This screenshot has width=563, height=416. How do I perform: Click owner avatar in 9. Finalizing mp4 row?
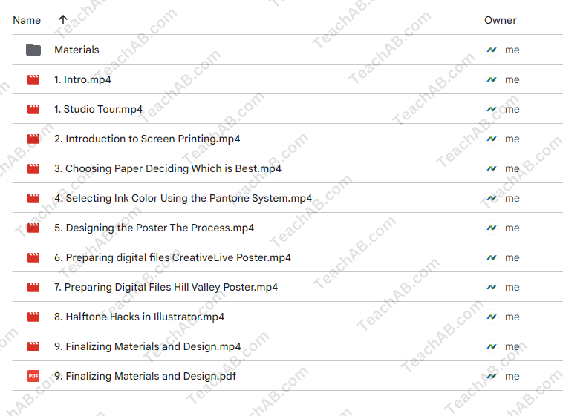click(492, 346)
